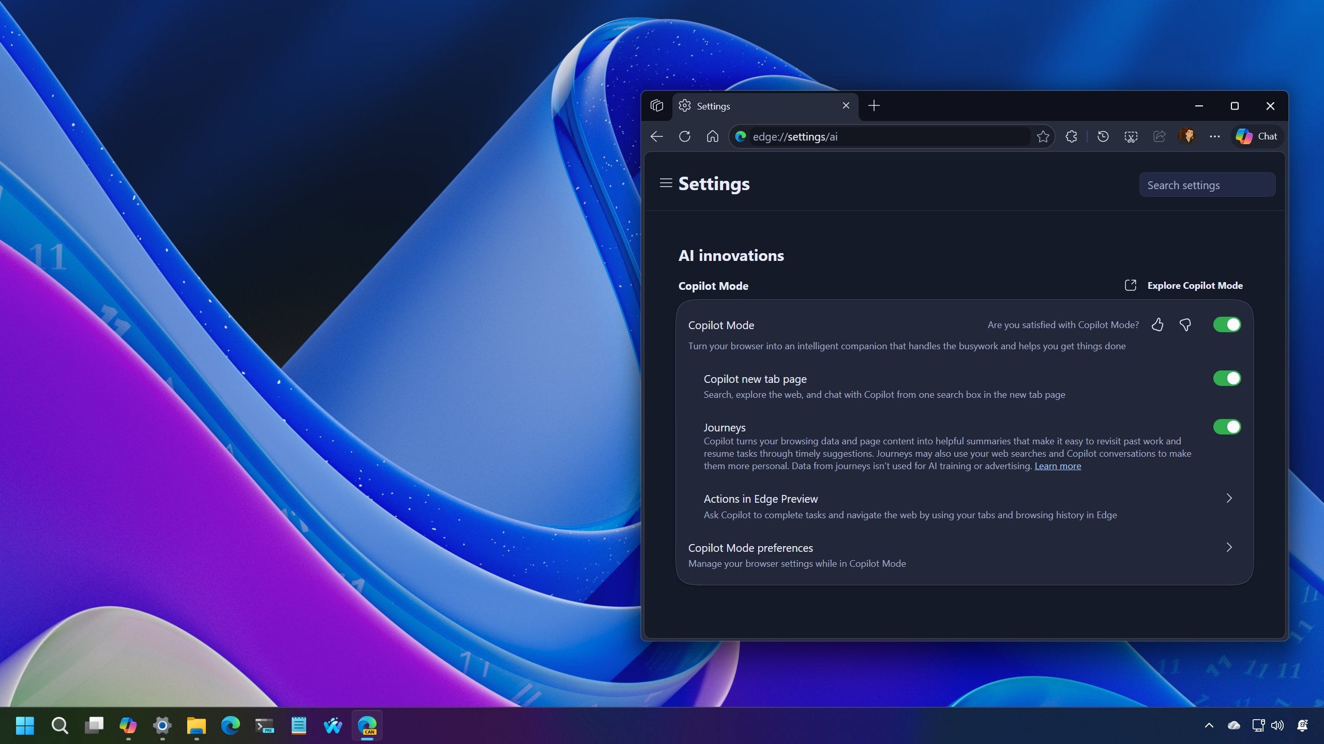Screen dimensions: 1324x744
Task: Open the Settings and more ellipsis menu
Action: click(x=1214, y=136)
